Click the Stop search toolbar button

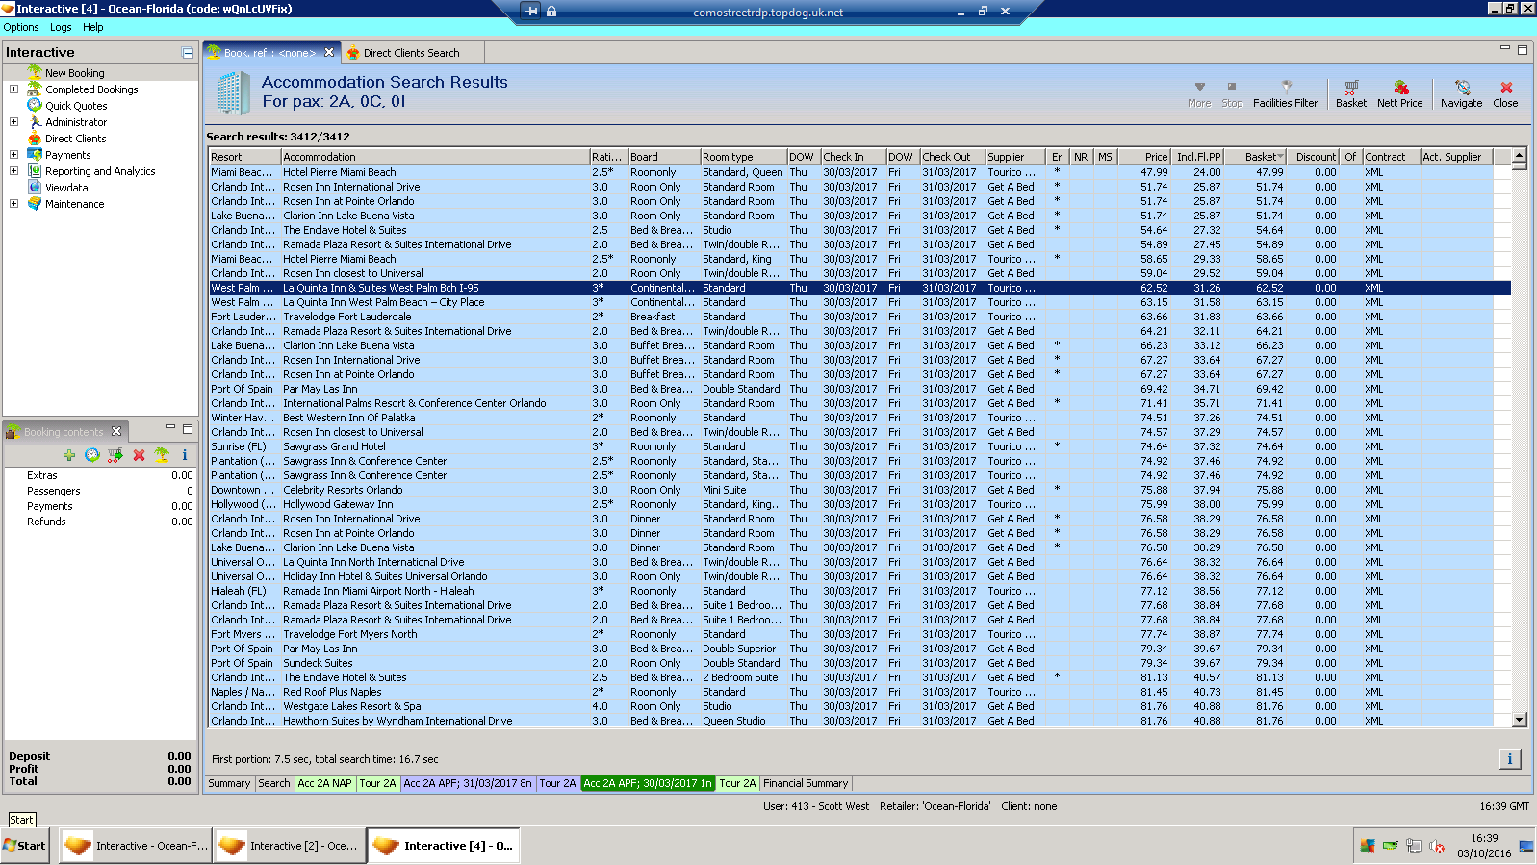pos(1232,93)
